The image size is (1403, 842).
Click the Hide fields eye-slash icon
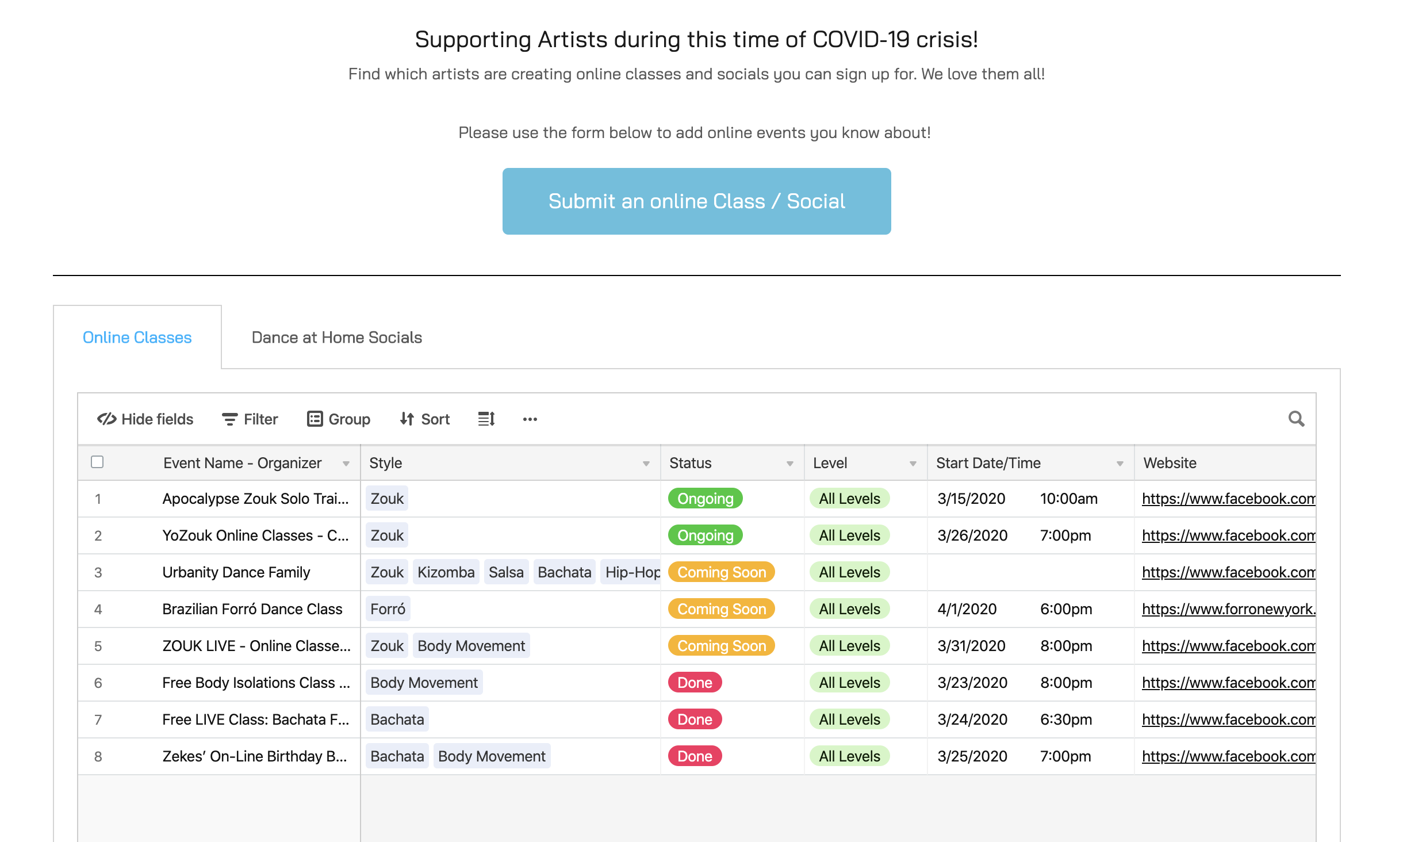(x=107, y=419)
